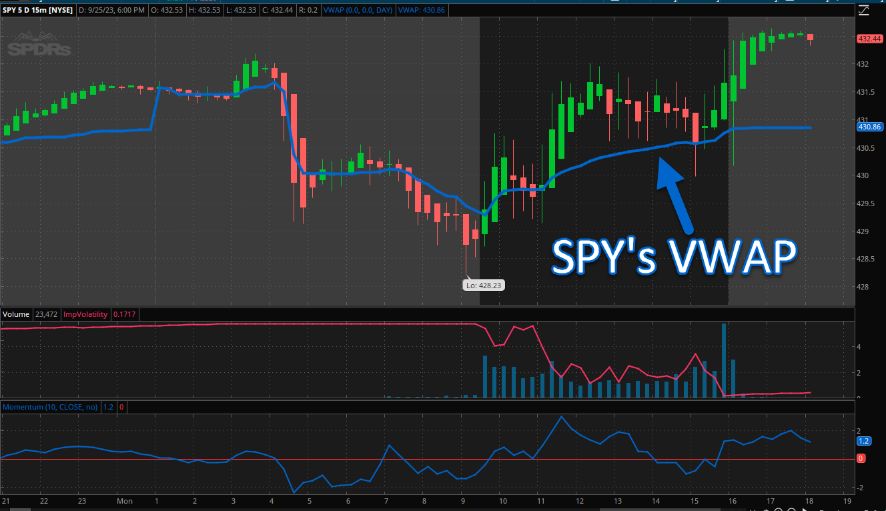Click the red 0 bubble on Momentum axis
886x511 pixels.
point(861,458)
